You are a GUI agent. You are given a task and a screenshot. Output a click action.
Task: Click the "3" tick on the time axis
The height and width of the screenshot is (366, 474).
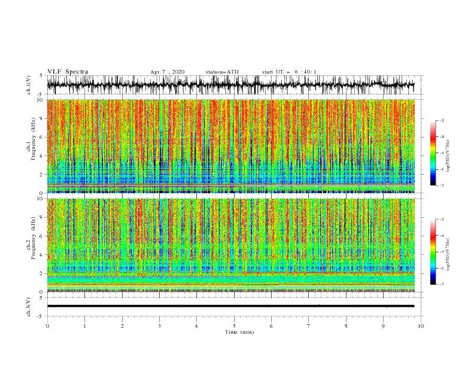(159, 326)
